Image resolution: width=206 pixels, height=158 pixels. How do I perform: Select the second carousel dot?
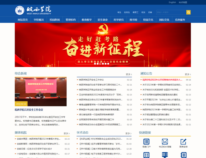(x=98, y=64)
